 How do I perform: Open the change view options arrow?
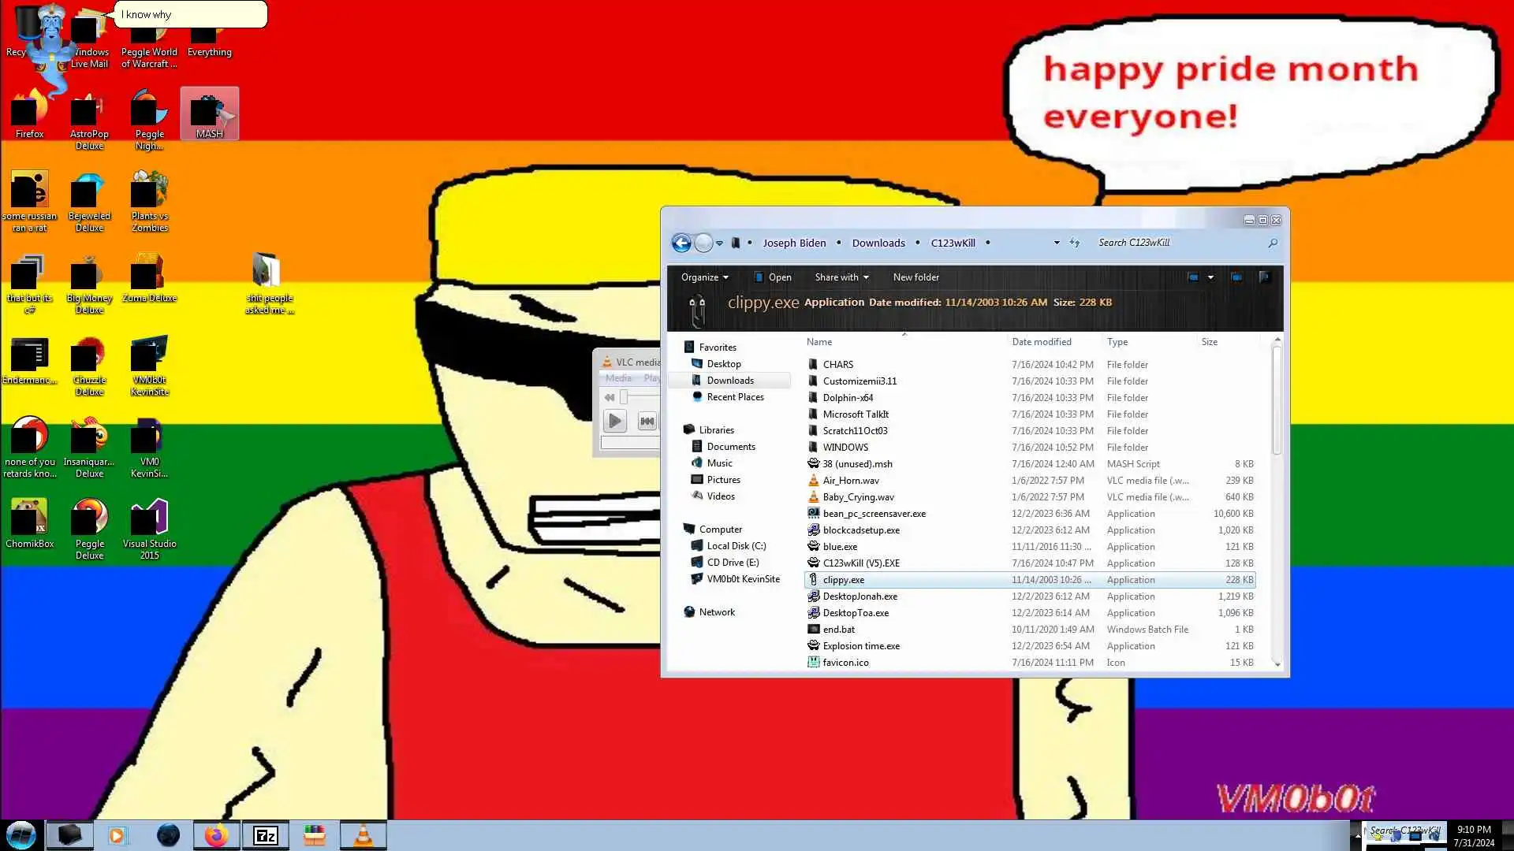coord(1210,277)
